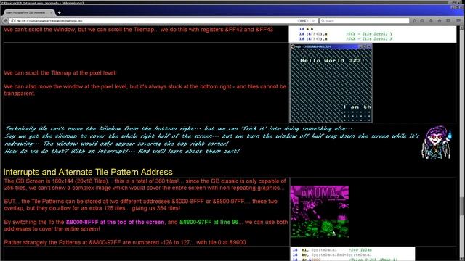
Task: Go to home page icon
Action: click(x=440, y=21)
